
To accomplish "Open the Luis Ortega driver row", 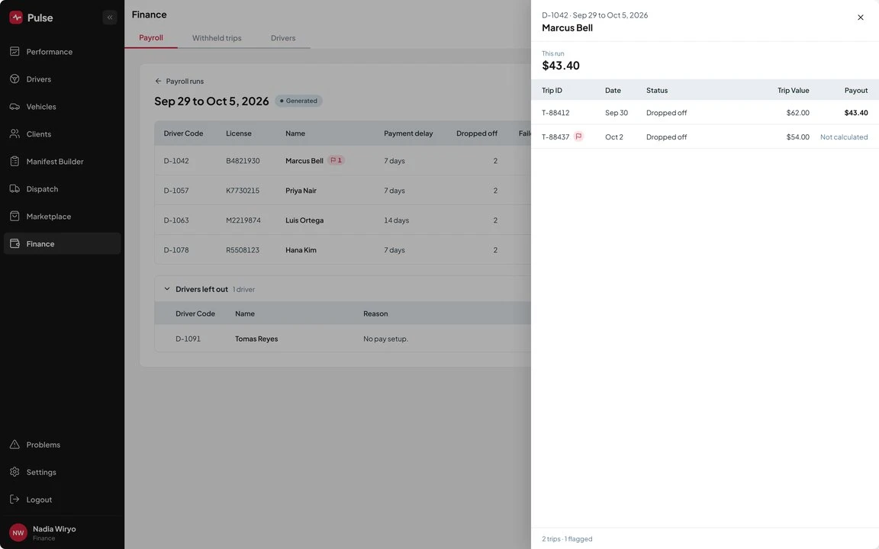I will pos(343,220).
